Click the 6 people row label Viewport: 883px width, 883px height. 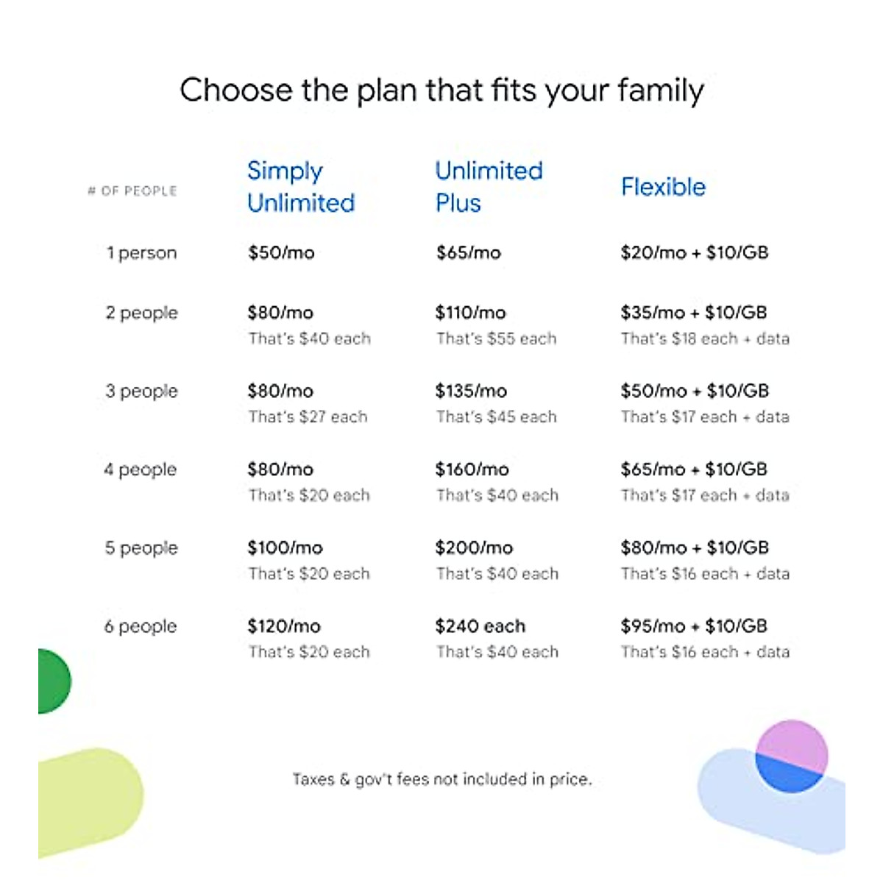(x=141, y=626)
